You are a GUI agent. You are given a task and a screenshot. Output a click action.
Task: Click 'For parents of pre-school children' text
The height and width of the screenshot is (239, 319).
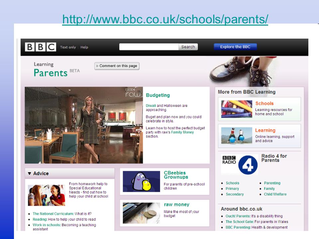click(x=184, y=186)
